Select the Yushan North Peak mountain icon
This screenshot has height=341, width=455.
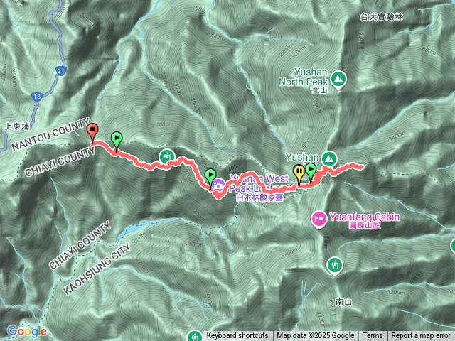tap(338, 79)
